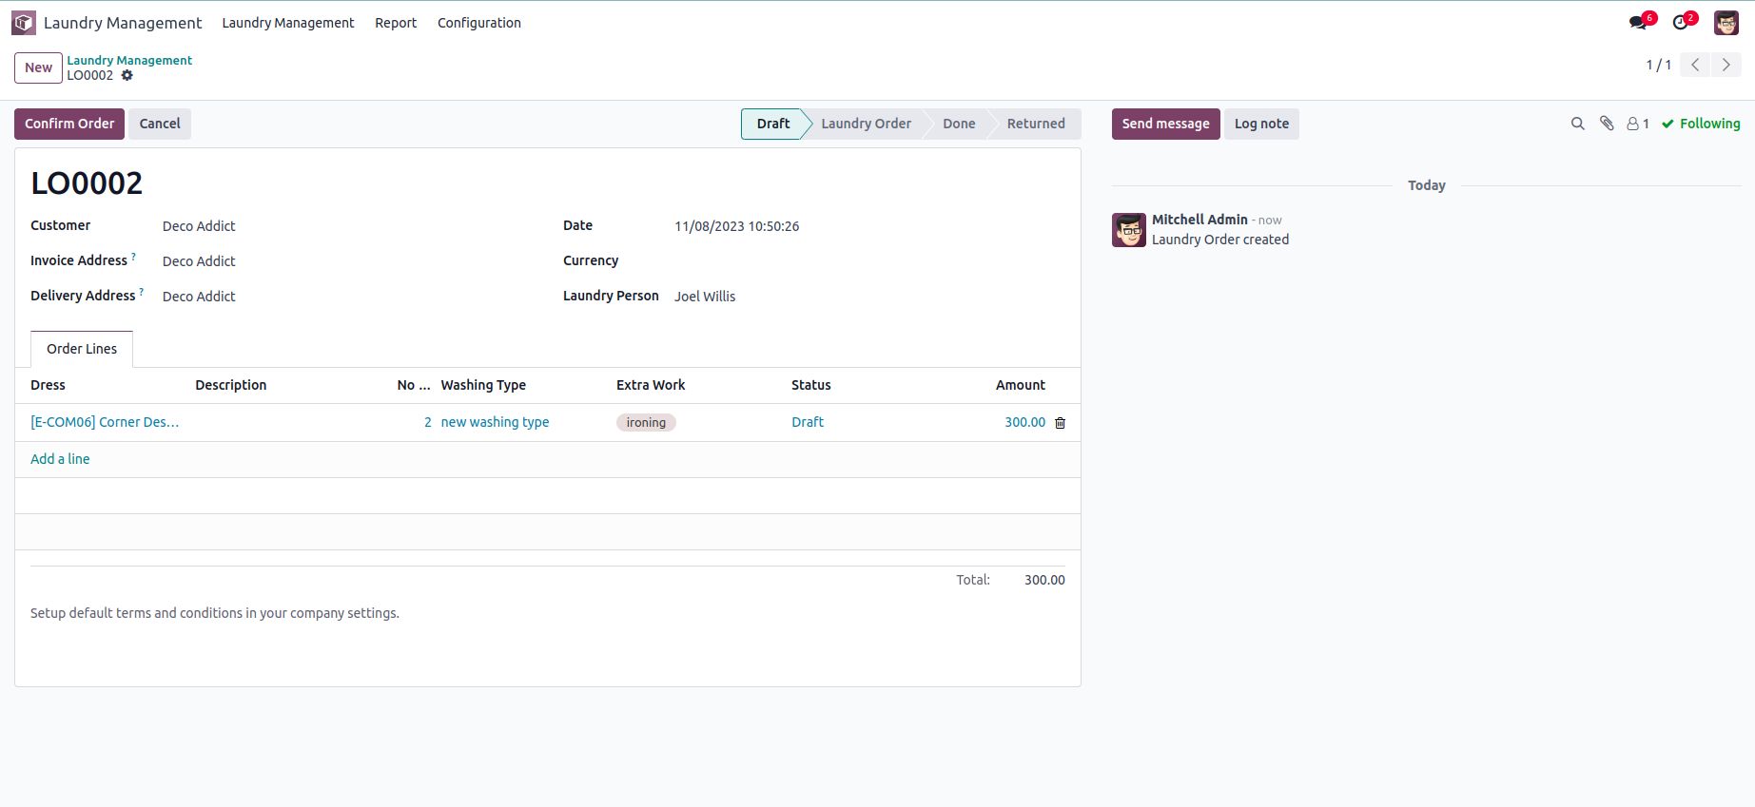Open the Configuration menu
Viewport: 1755px width, 807px height.
(x=479, y=23)
